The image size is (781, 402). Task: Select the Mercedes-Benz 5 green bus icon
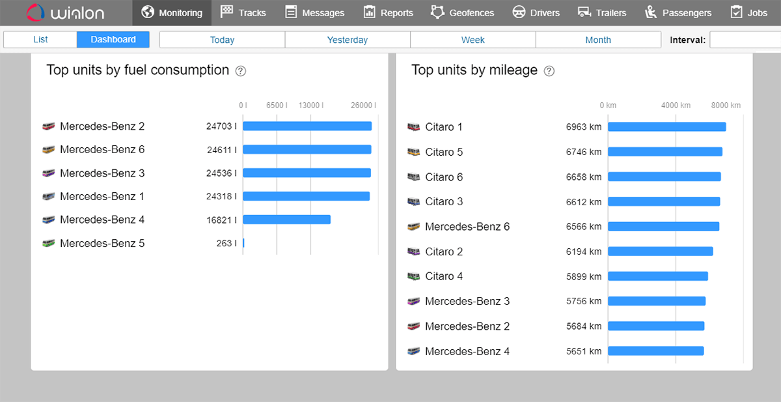pyautogui.click(x=48, y=244)
